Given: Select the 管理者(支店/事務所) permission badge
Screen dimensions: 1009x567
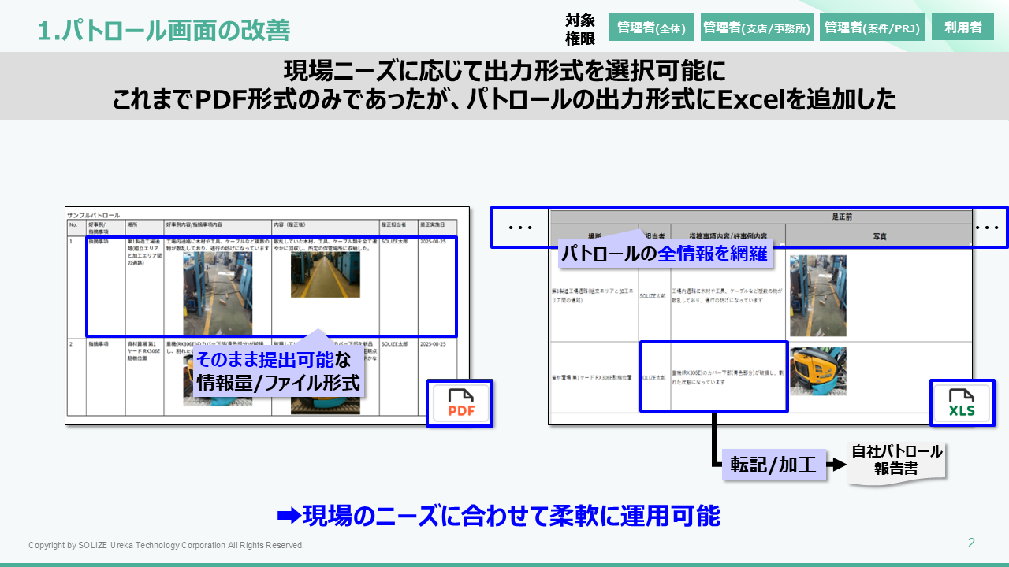Looking at the screenshot, I should (757, 28).
